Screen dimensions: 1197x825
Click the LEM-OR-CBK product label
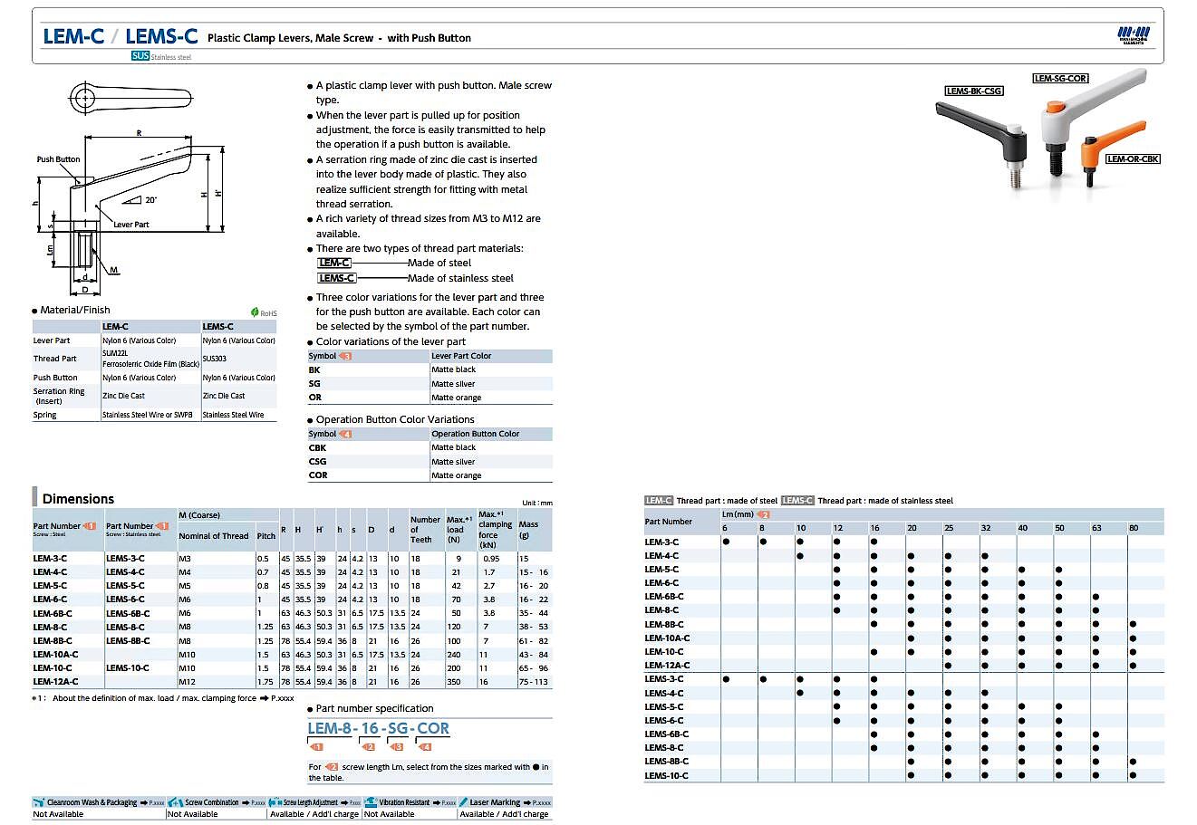click(x=1133, y=158)
